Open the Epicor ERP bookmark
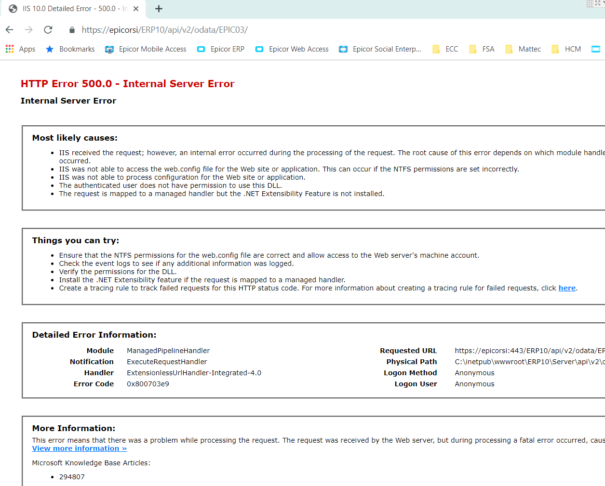 pos(221,49)
